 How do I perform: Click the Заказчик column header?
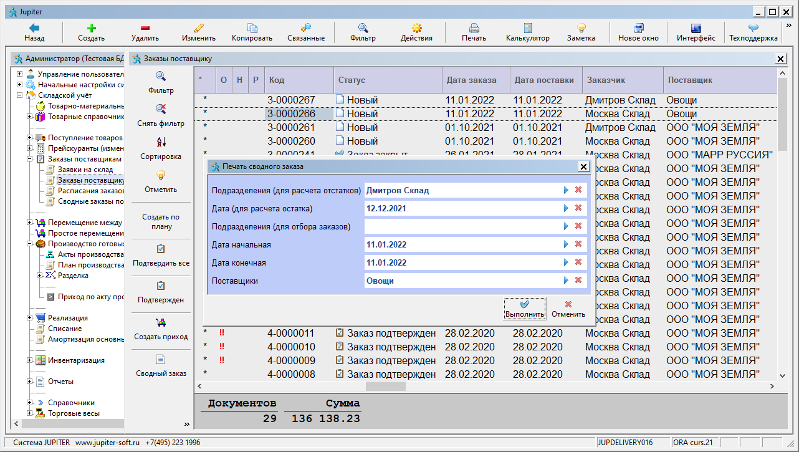[623, 80]
